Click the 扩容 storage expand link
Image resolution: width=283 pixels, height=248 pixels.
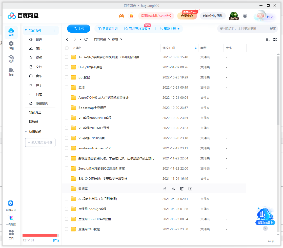(x=56, y=240)
